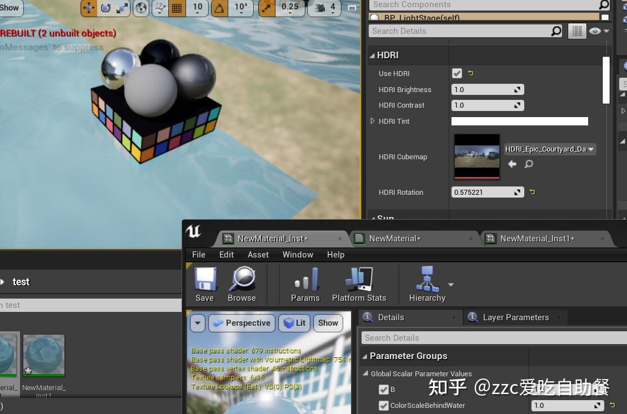Open the Window menu

tap(298, 255)
